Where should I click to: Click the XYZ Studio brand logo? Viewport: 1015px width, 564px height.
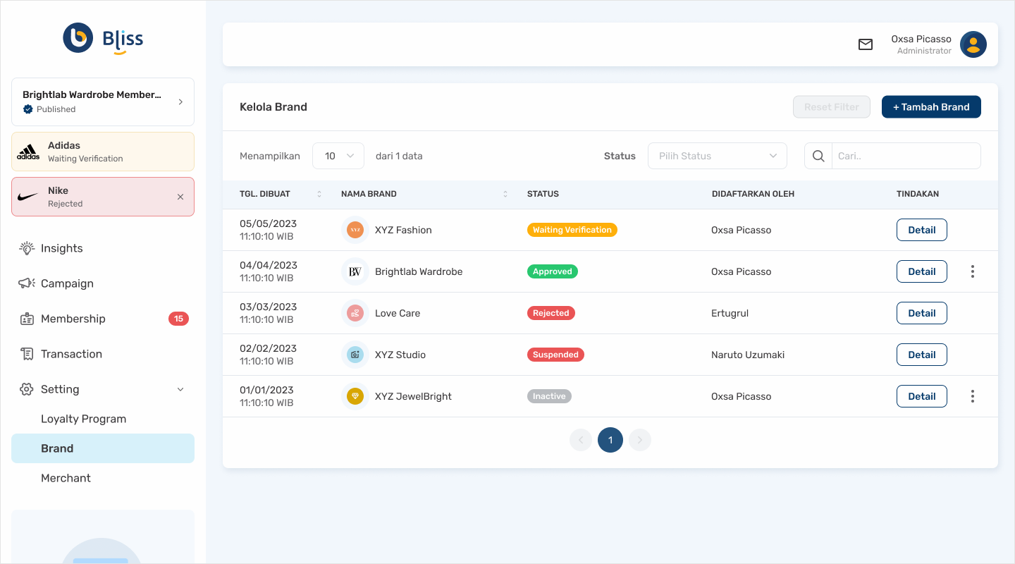pyautogui.click(x=355, y=355)
